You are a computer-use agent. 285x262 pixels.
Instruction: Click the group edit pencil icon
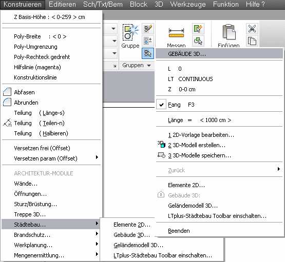point(148,29)
